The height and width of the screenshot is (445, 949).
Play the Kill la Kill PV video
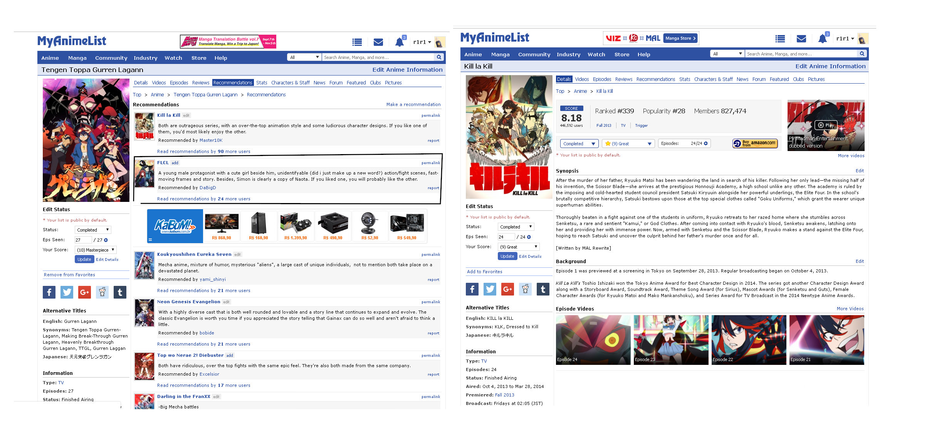826,125
